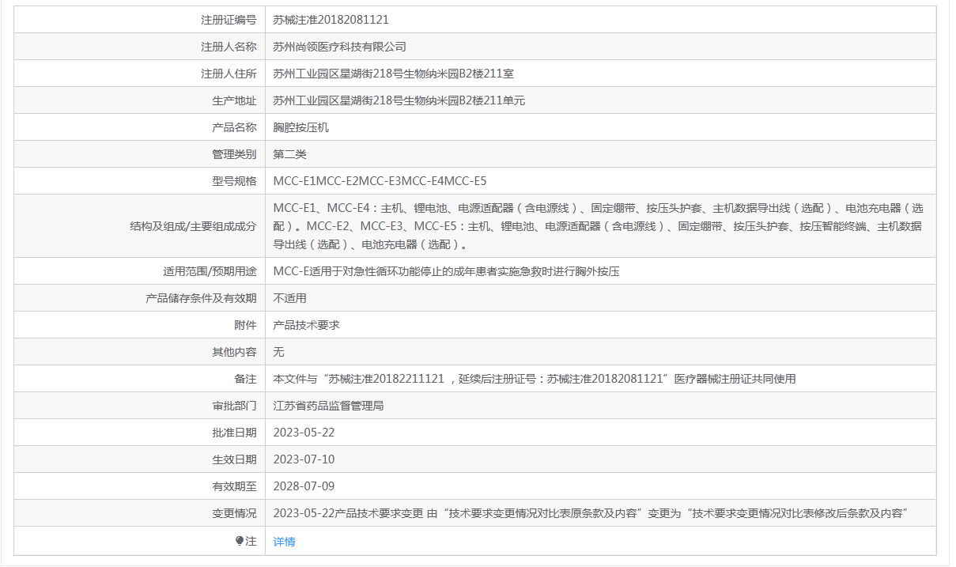Click the 产品储存条件及有效期 label

click(x=202, y=298)
